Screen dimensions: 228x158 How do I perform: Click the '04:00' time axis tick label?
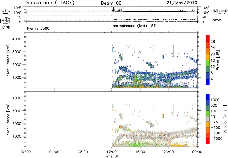click(54, 152)
